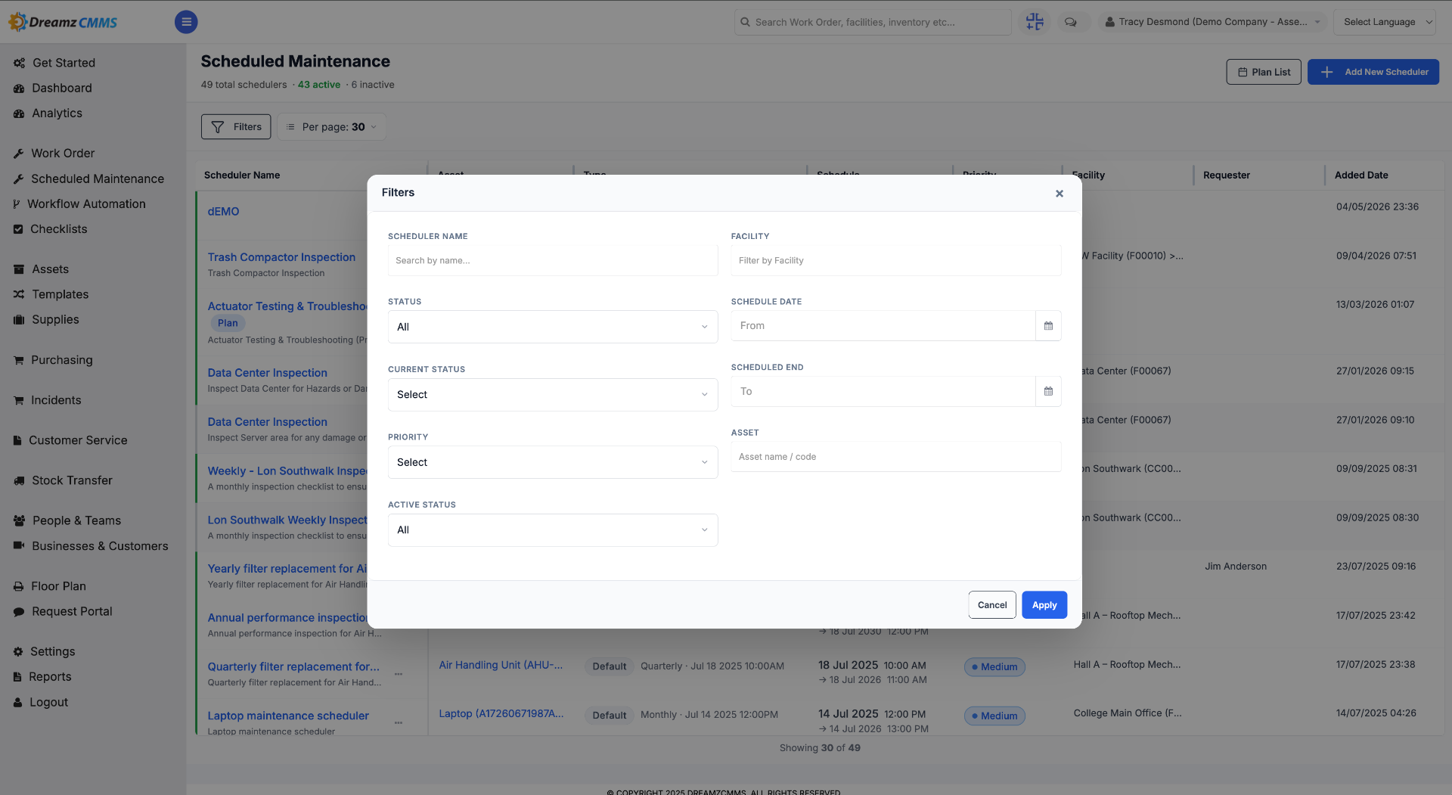
Task: Click the Schedule Date From field
Action: (883, 326)
